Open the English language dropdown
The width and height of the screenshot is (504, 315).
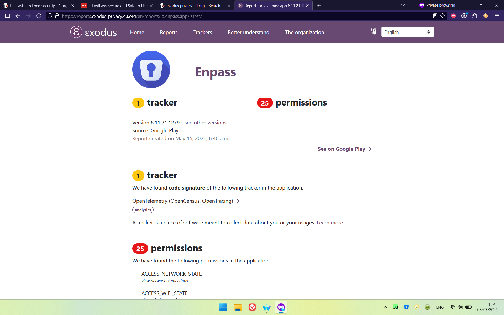(x=407, y=32)
